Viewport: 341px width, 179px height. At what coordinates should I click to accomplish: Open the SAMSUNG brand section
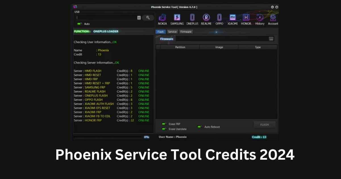[x=177, y=19]
